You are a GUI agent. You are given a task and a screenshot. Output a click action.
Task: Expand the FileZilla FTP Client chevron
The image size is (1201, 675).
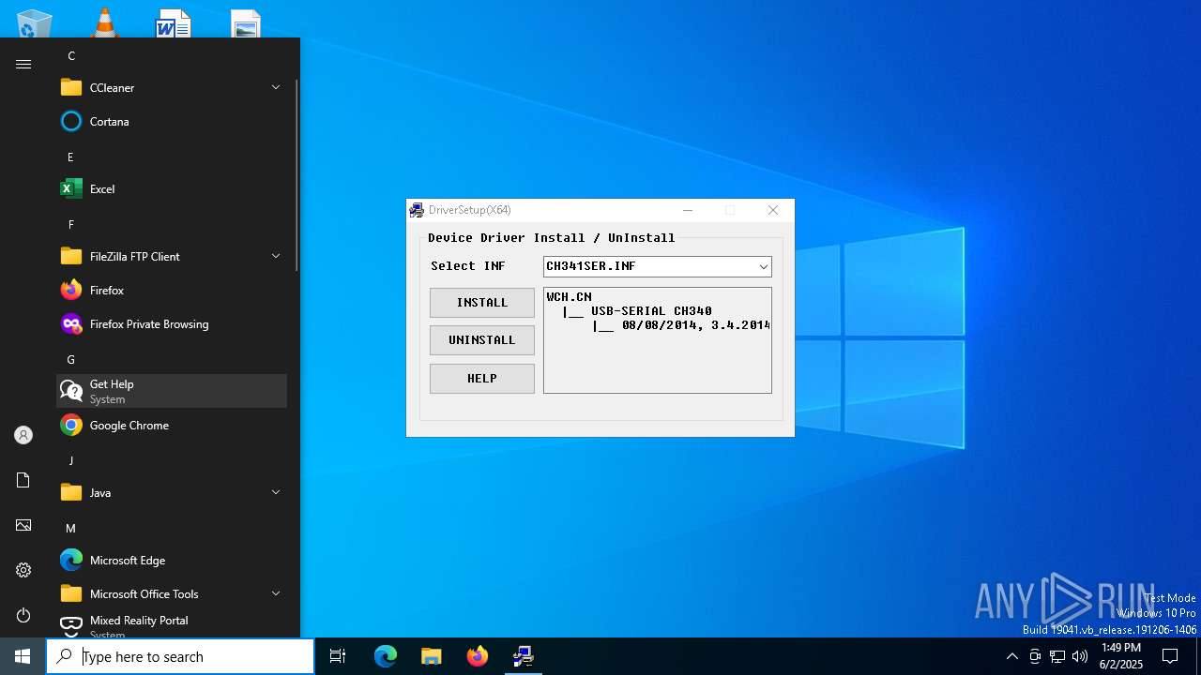click(276, 256)
